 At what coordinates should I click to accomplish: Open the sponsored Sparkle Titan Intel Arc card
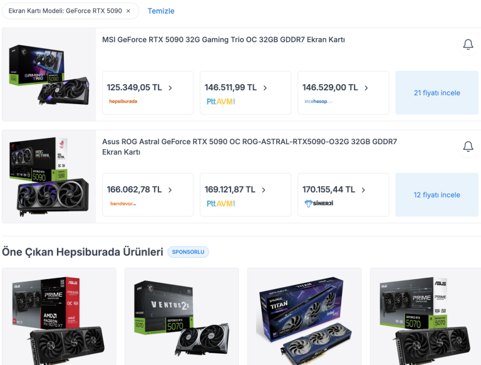coord(304,317)
